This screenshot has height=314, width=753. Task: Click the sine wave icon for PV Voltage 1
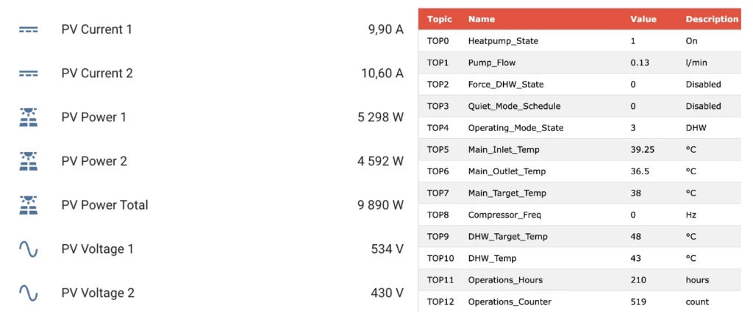(x=28, y=249)
